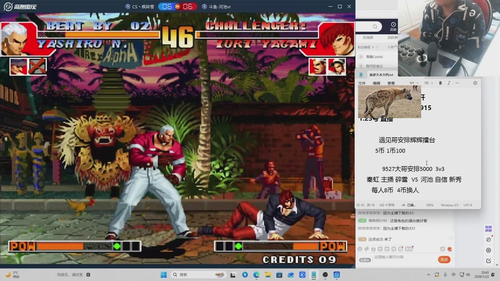The width and height of the screenshot is (500, 281).
Task: Click the megaphone icon in chat toolbar
Action: (x=367, y=249)
